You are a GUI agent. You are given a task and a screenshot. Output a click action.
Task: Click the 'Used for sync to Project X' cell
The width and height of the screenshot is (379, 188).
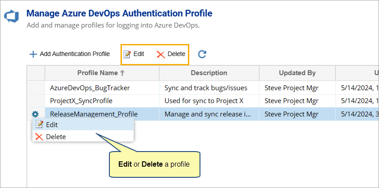[x=205, y=101]
